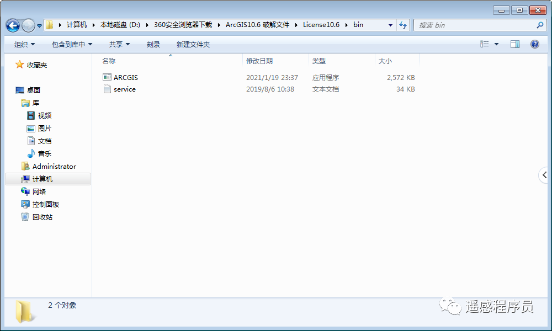The width and height of the screenshot is (552, 331).
Task: Expand the arrow after 本地磁盘 (D:)
Action: pyautogui.click(x=147, y=25)
